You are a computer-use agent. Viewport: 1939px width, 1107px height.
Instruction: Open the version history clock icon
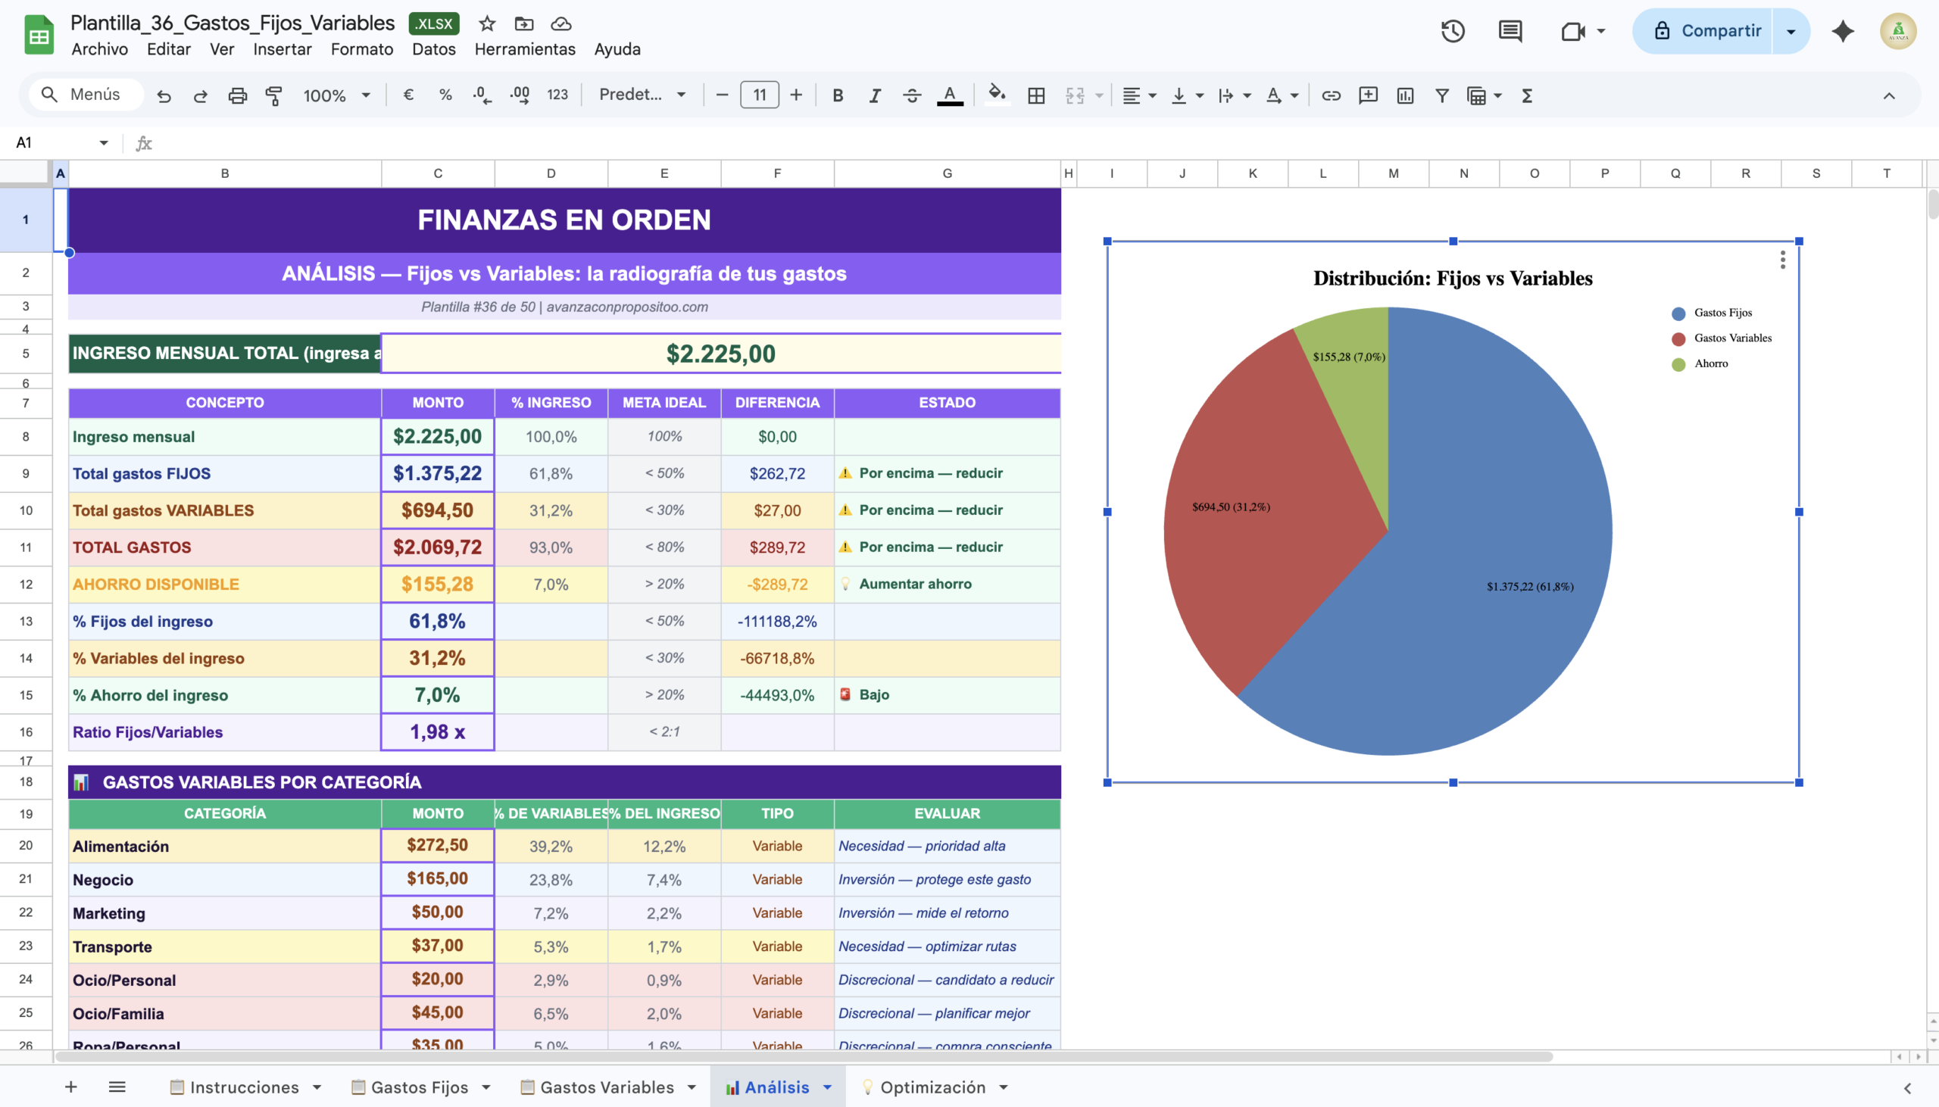click(x=1452, y=31)
